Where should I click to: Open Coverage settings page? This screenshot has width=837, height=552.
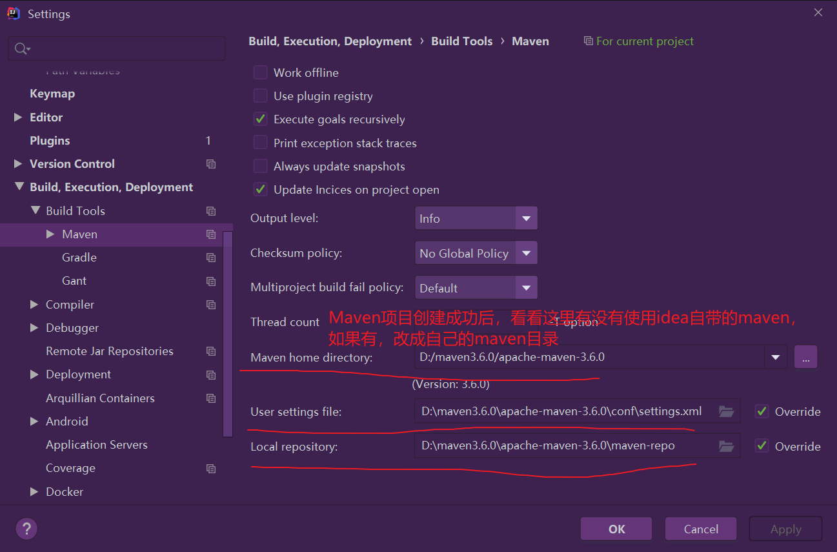[70, 468]
